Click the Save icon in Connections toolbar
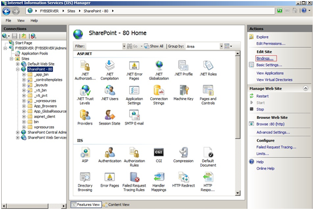 point(15,36)
